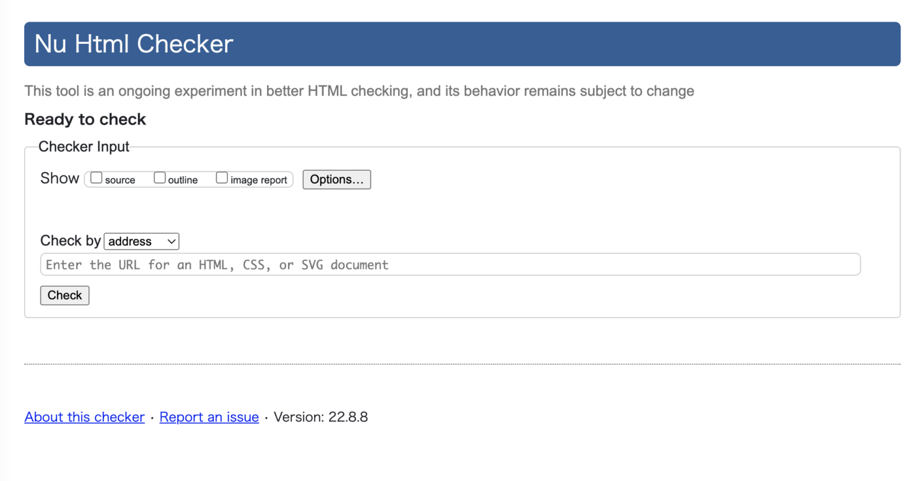Visit the About this checker page
The width and height of the screenshot is (924, 481).
[x=84, y=417]
